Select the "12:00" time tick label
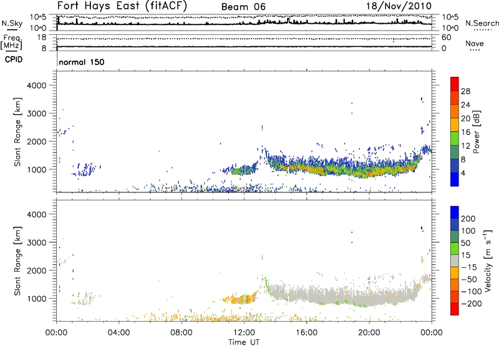Screen dimensions: 499x346 click(244, 333)
